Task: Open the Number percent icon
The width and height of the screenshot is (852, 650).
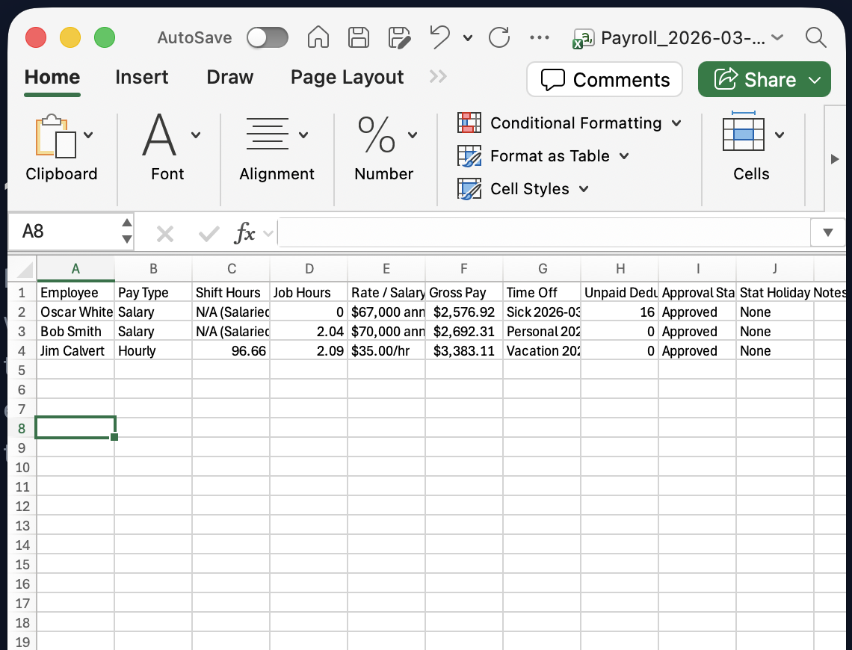Action: pos(377,134)
